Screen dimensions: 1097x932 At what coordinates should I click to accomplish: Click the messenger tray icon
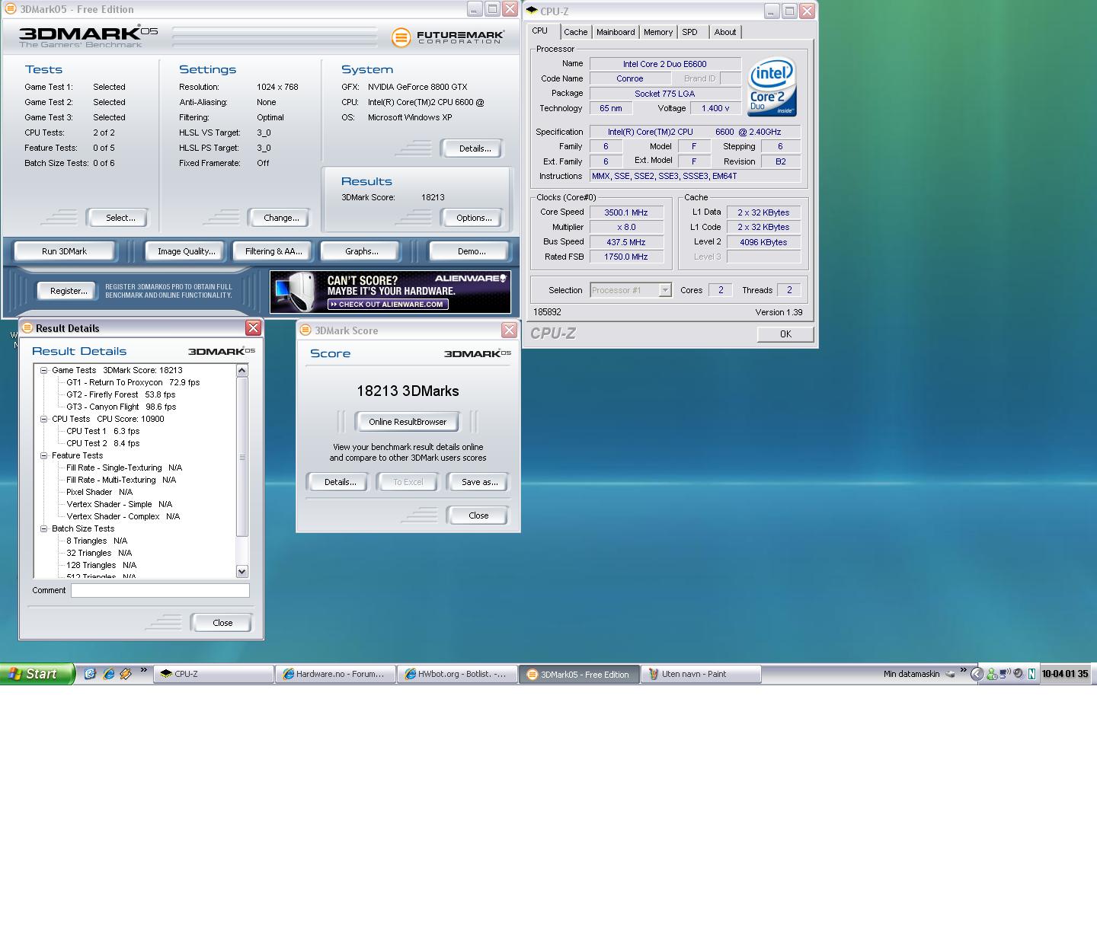991,674
